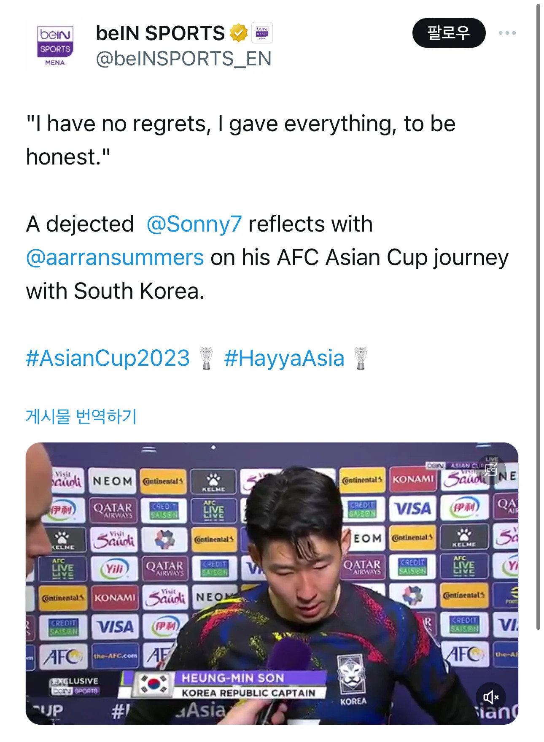
Task: Open the beIN SPORTS MENA profile avatar
Action: click(x=55, y=46)
